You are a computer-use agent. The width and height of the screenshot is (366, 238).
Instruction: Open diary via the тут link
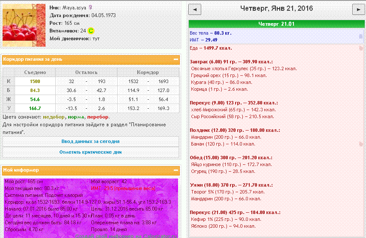click(96, 39)
